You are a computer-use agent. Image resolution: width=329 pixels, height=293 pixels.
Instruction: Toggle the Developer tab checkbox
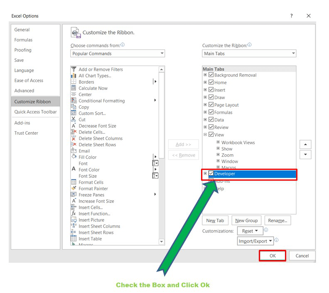(x=211, y=173)
